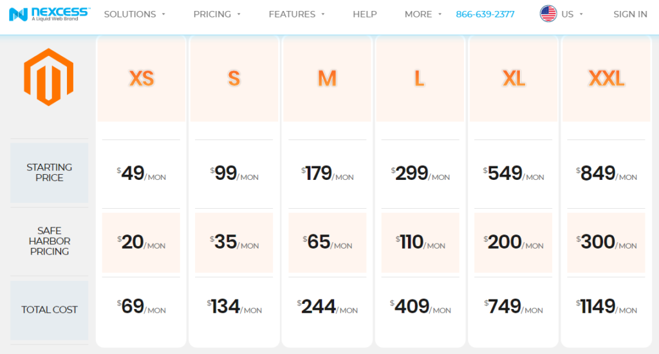Expand the Solutions dropdown menu
The height and width of the screenshot is (354, 659).
point(135,14)
